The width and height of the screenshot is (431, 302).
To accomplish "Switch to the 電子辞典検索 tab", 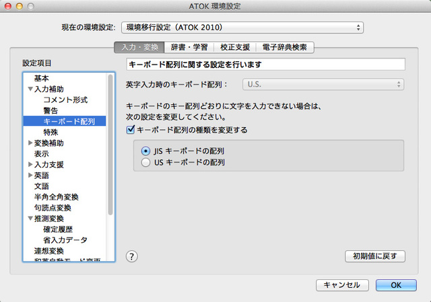I will click(x=285, y=47).
